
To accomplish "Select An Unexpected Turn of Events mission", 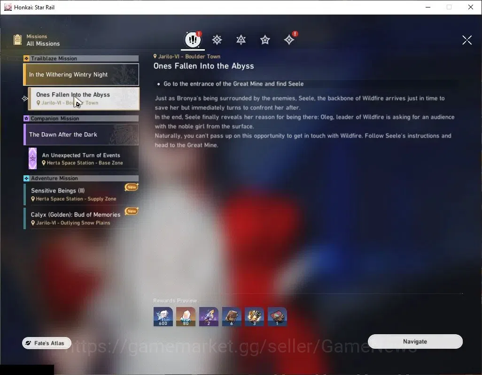I will (83, 158).
